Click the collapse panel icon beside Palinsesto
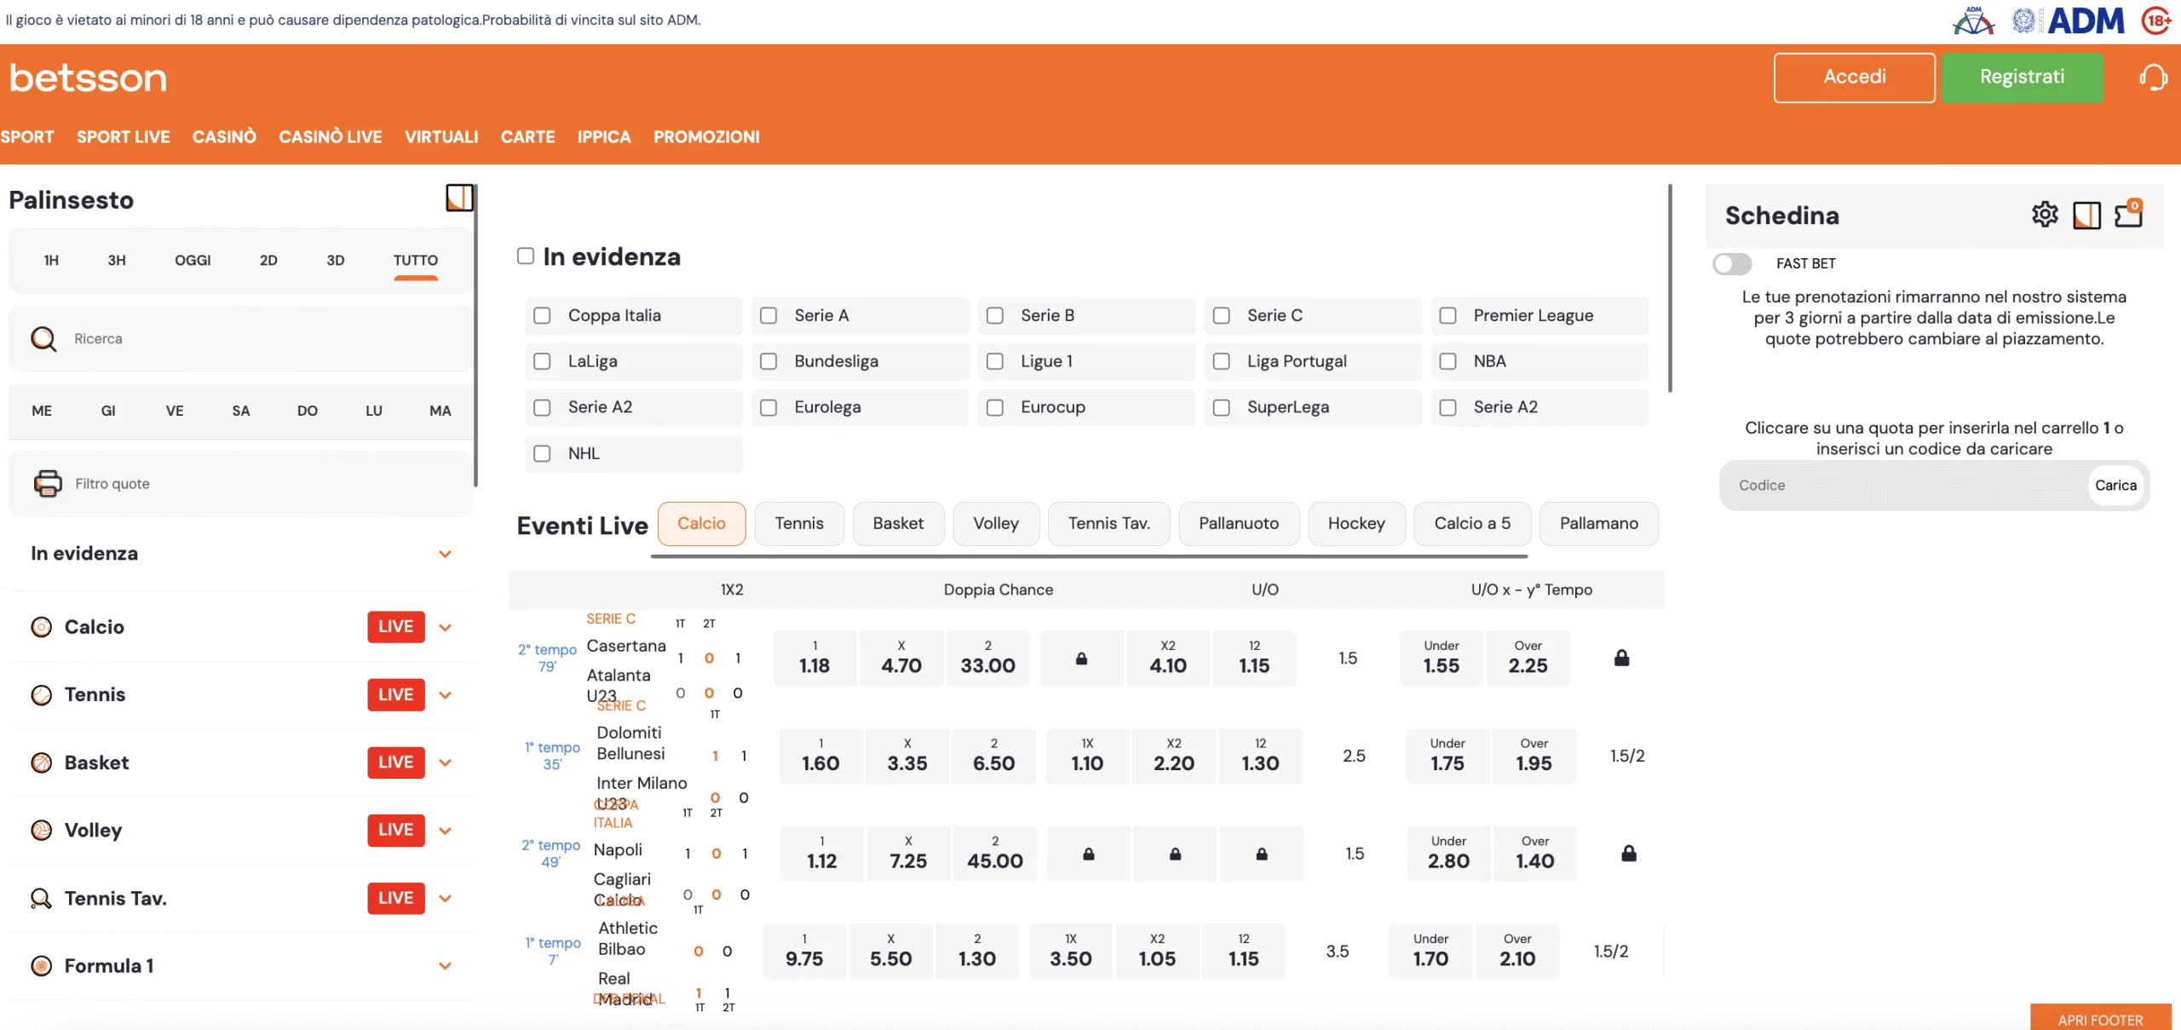Image resolution: width=2181 pixels, height=1030 pixels. 459,198
